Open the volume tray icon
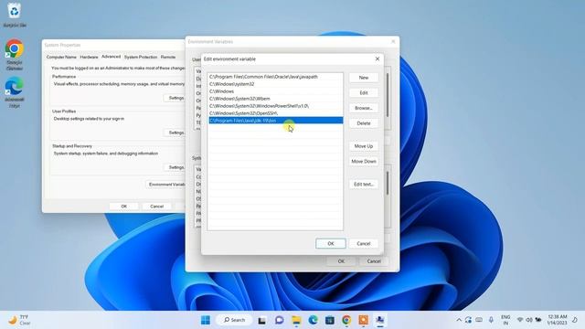The image size is (585, 329). click(529, 320)
